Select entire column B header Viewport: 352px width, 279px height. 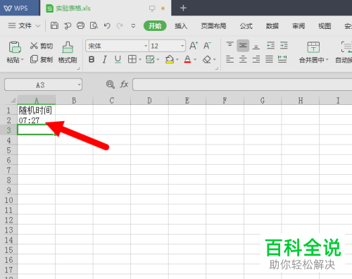[74, 101]
